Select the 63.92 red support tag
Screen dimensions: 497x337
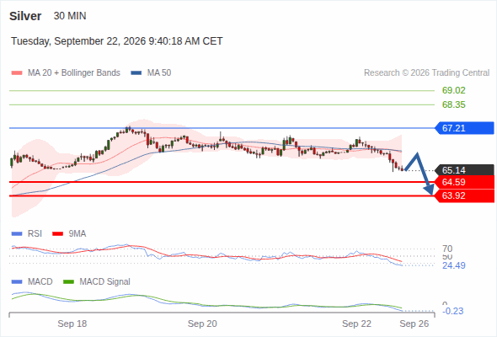464,195
